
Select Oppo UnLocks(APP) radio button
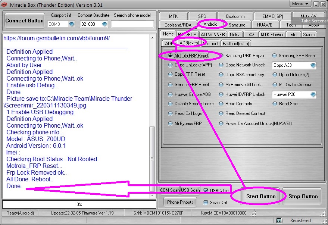[x=170, y=65]
